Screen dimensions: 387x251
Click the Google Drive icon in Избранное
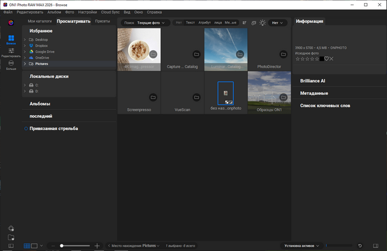[x=31, y=51]
